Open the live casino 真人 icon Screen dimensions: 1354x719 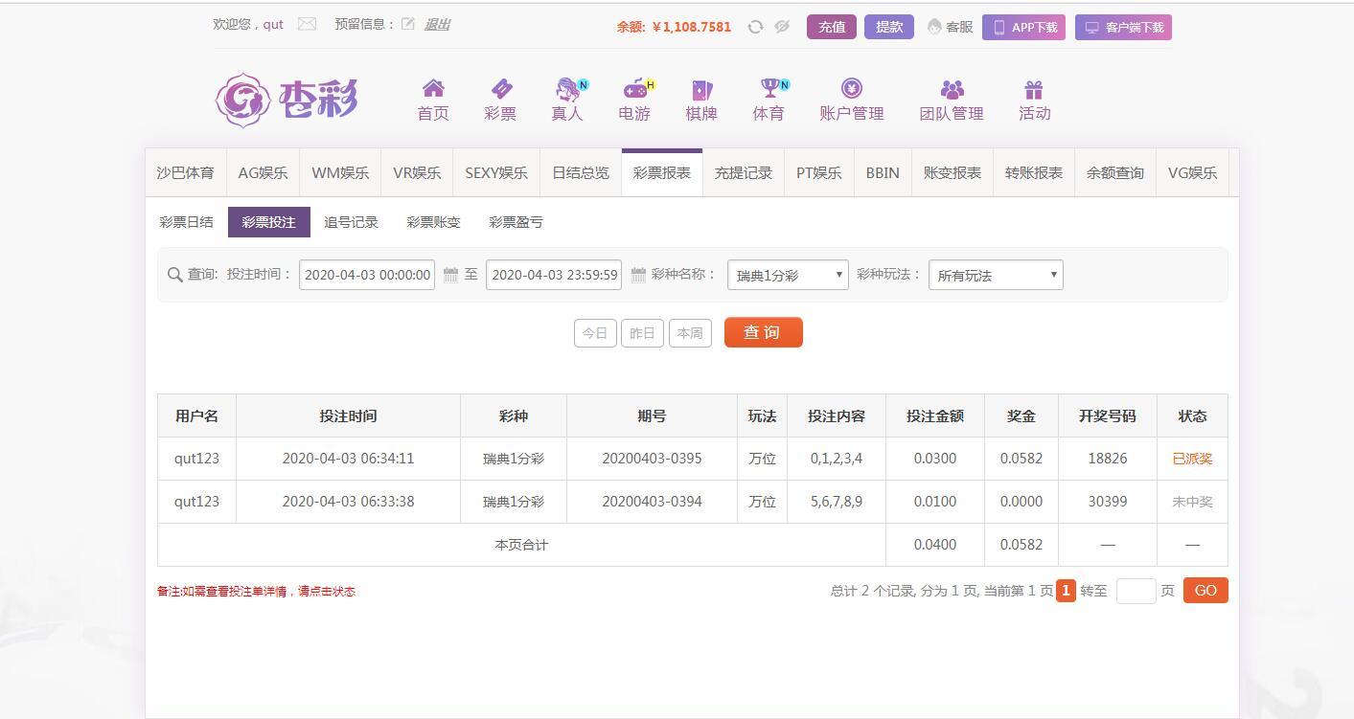coord(568,89)
